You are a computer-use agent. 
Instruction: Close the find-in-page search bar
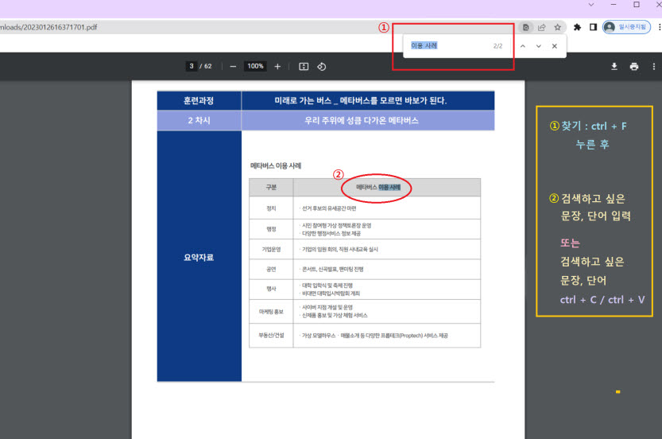click(555, 46)
